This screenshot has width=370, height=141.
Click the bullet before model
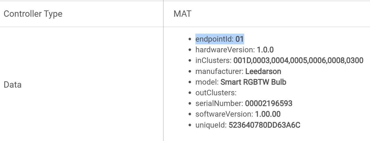(x=190, y=82)
